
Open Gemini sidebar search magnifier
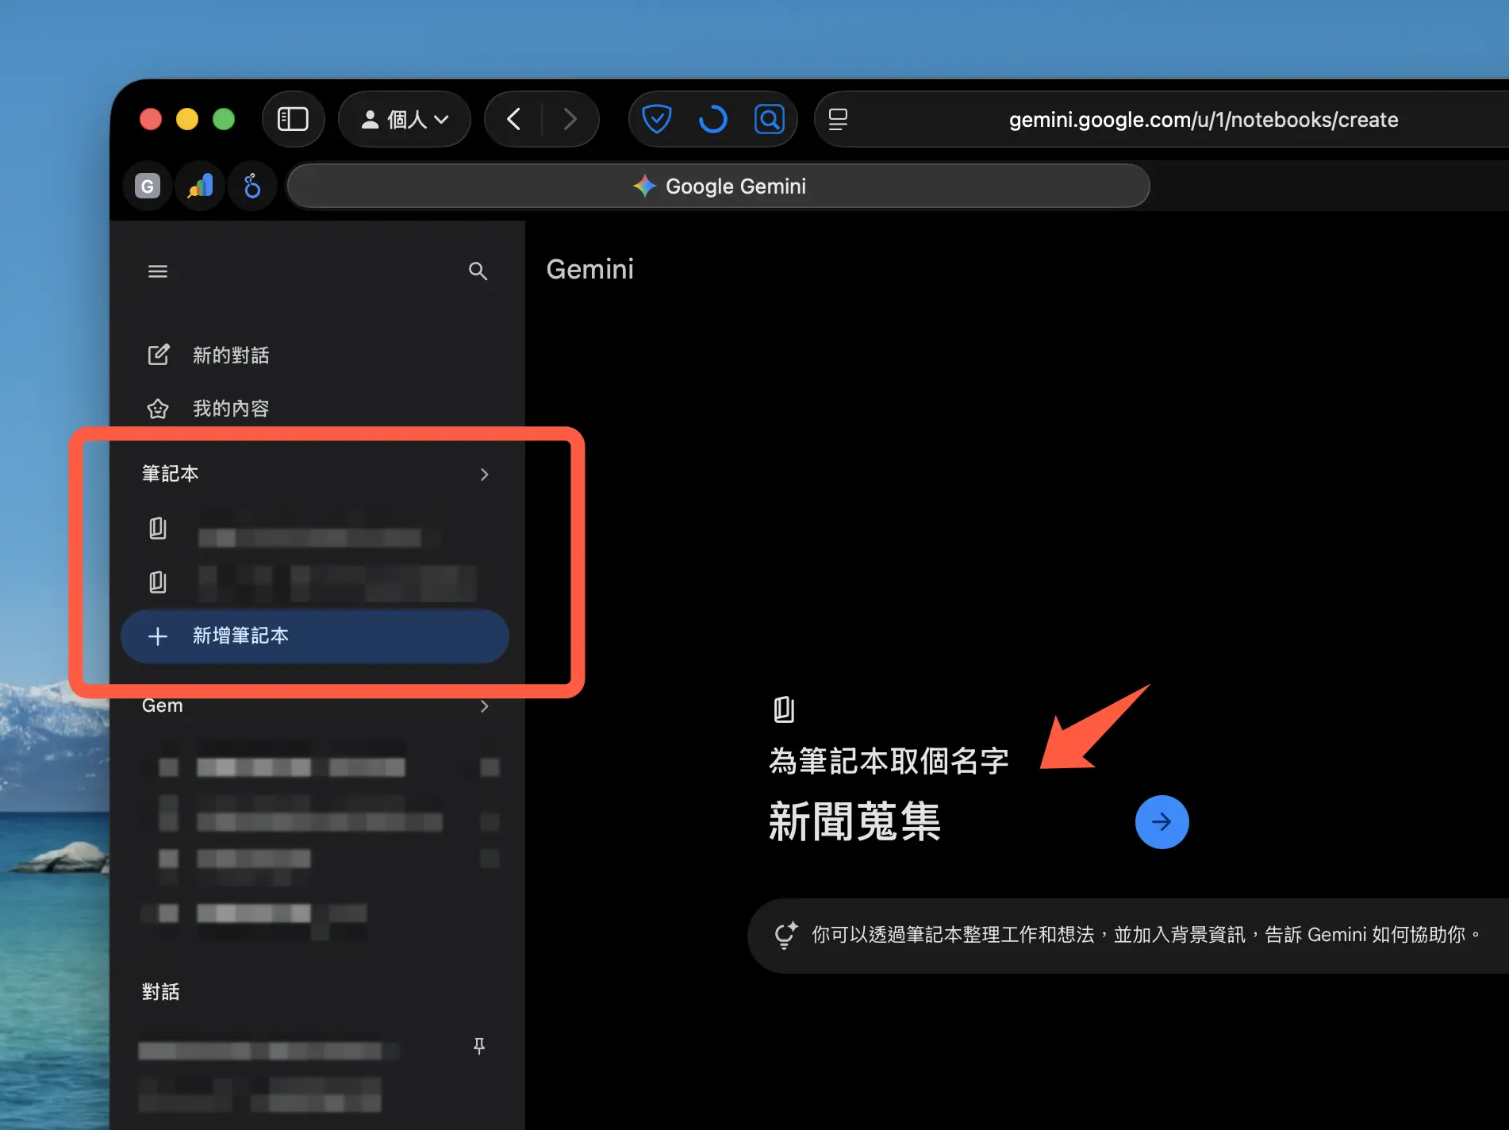[478, 271]
